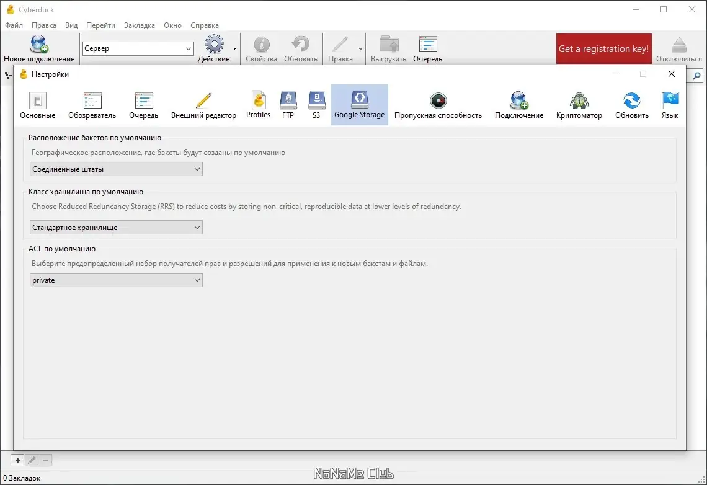The height and width of the screenshot is (485, 707).
Task: Expand the Действие dropdown arrow
Action: [234, 48]
